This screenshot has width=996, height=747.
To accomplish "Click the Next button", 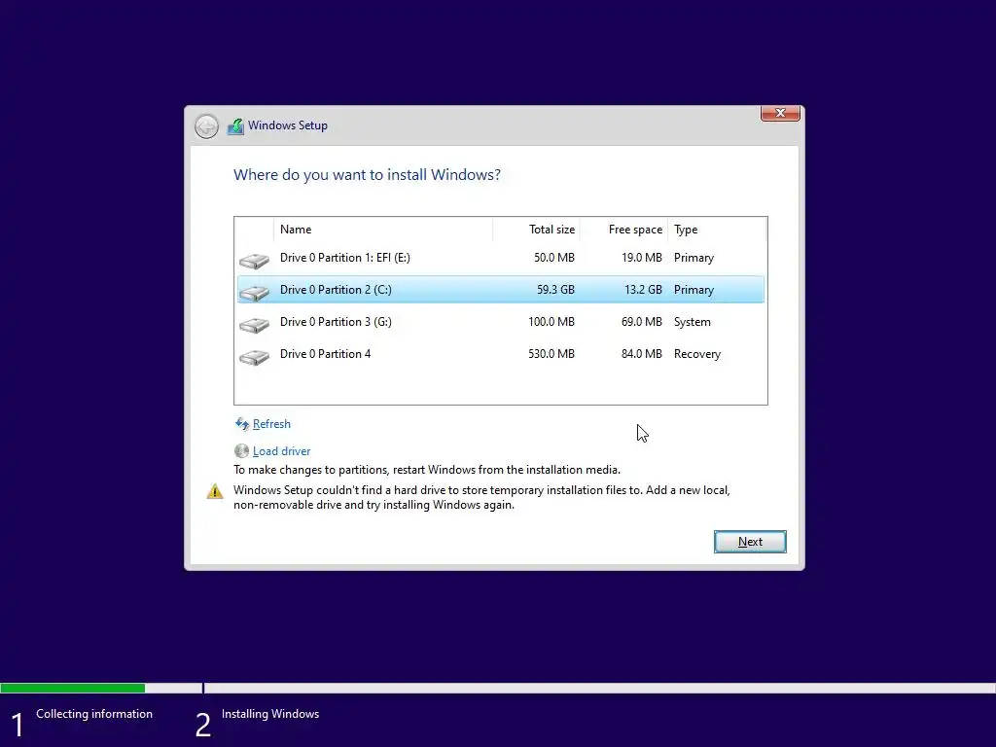I will click(x=750, y=542).
